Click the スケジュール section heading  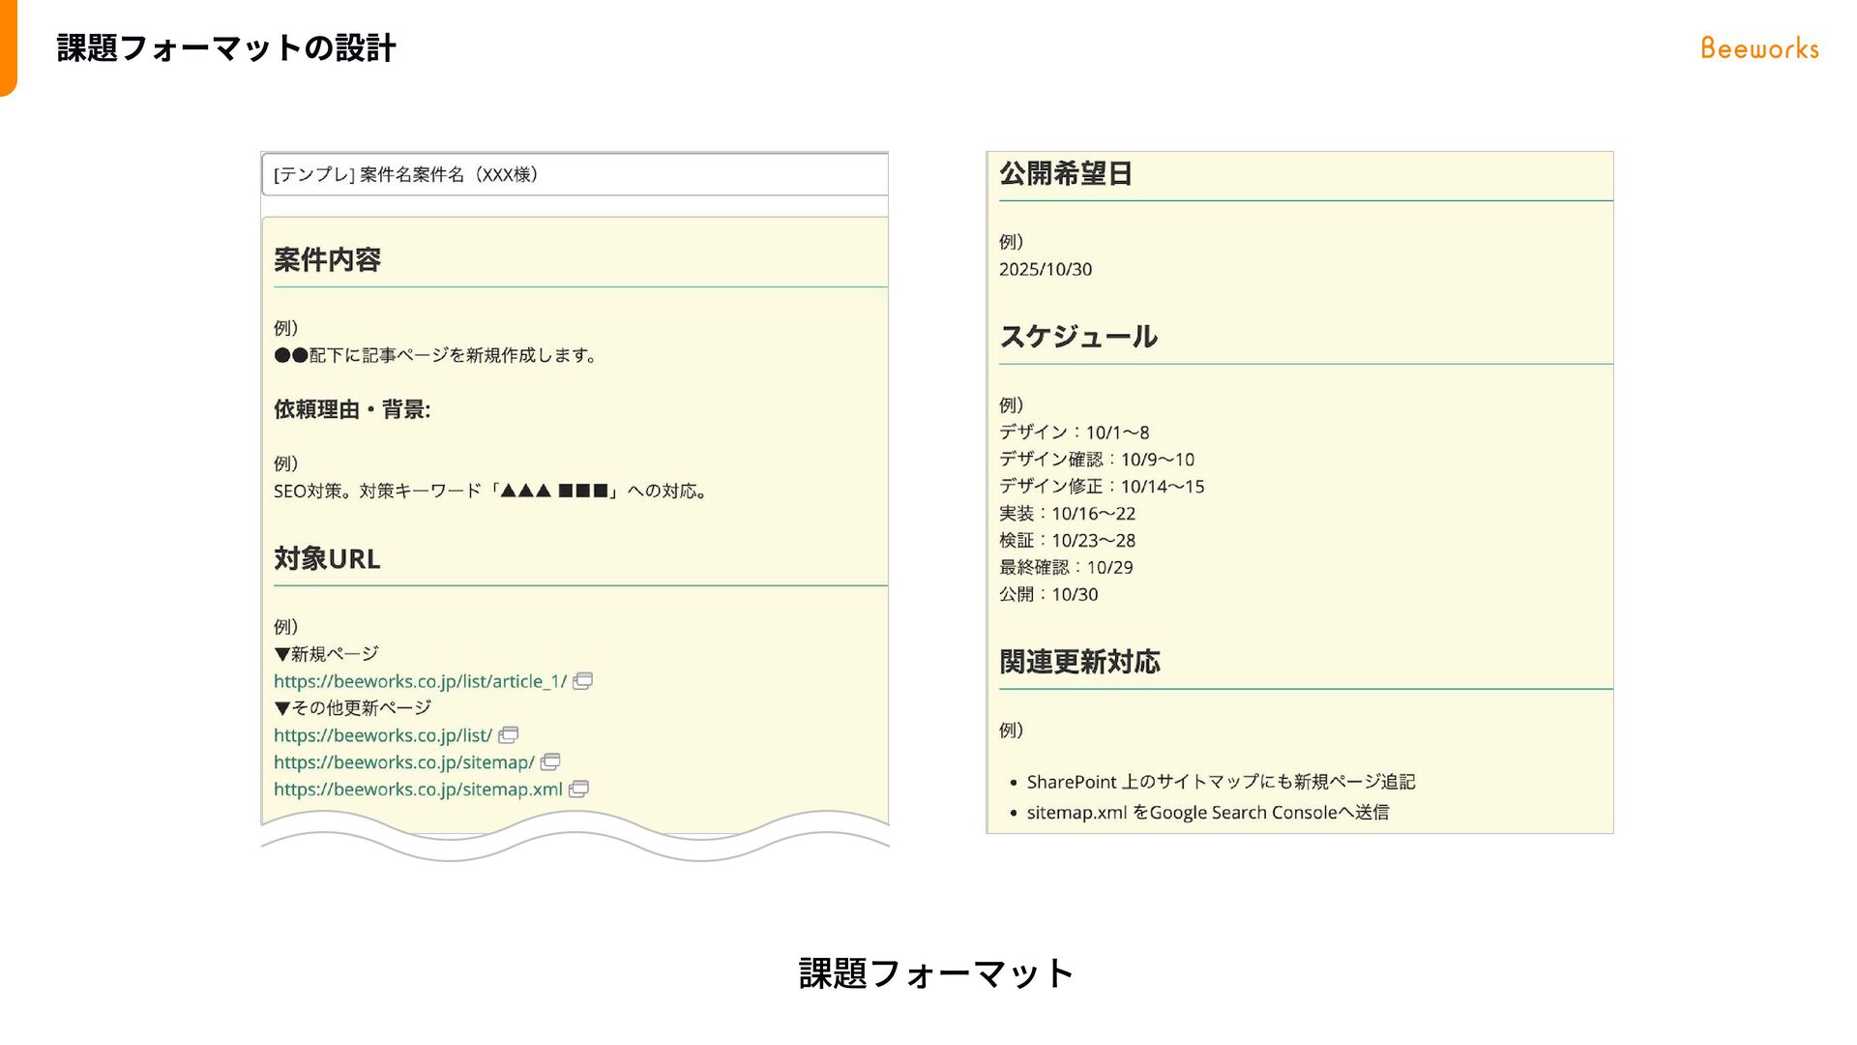click(1077, 337)
